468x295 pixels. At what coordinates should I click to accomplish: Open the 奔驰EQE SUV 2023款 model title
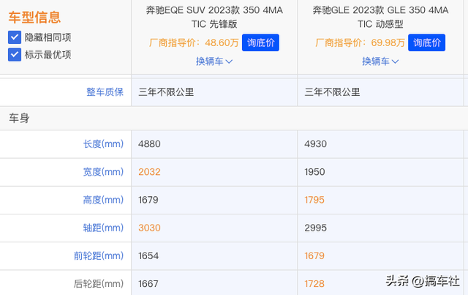pos(214,17)
